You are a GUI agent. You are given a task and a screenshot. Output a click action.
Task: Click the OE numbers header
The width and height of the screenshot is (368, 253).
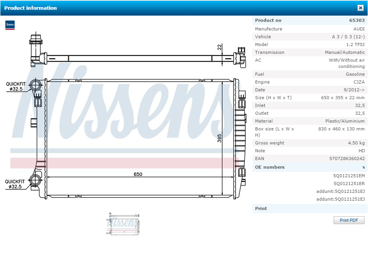tap(310, 167)
